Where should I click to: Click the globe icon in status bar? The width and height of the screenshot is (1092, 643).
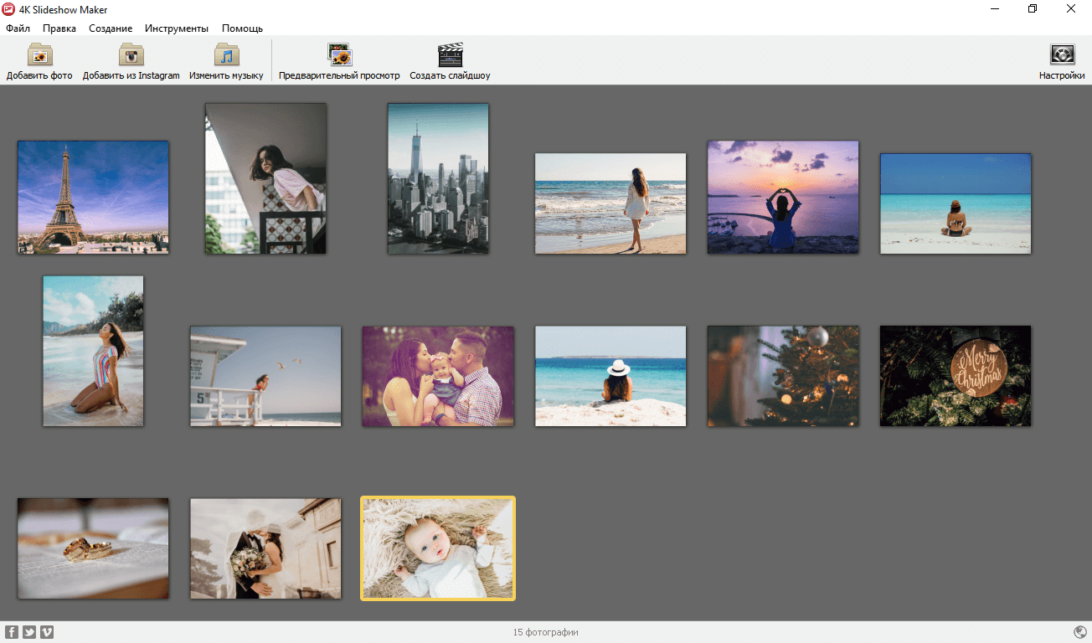(x=1079, y=632)
